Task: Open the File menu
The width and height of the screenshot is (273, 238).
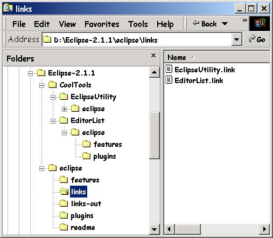Action: (19, 24)
